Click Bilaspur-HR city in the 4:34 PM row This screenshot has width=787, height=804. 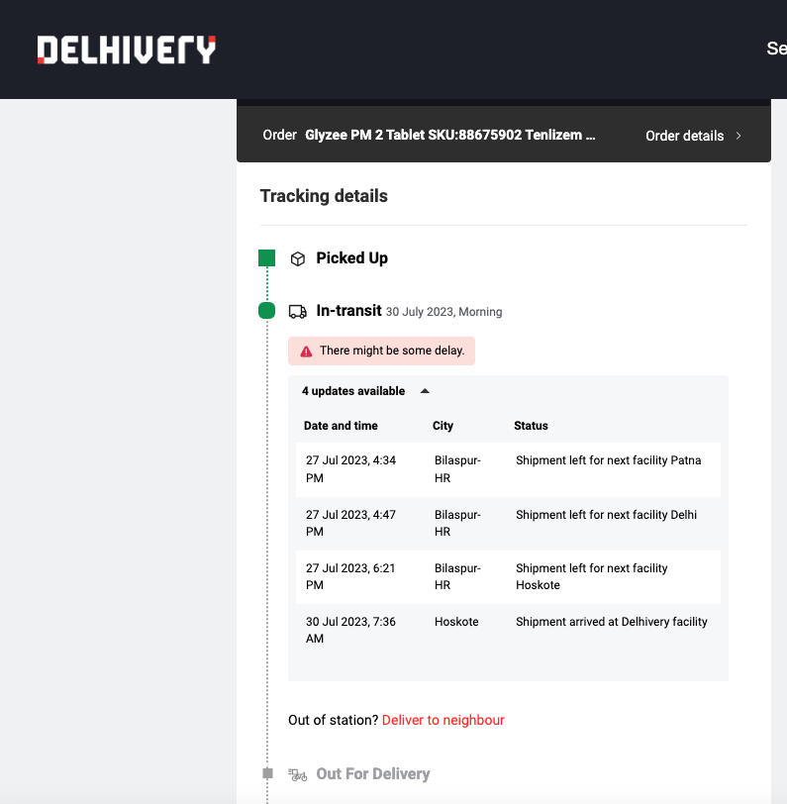(457, 469)
